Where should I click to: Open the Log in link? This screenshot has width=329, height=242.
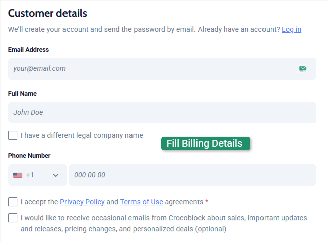pyautogui.click(x=291, y=29)
